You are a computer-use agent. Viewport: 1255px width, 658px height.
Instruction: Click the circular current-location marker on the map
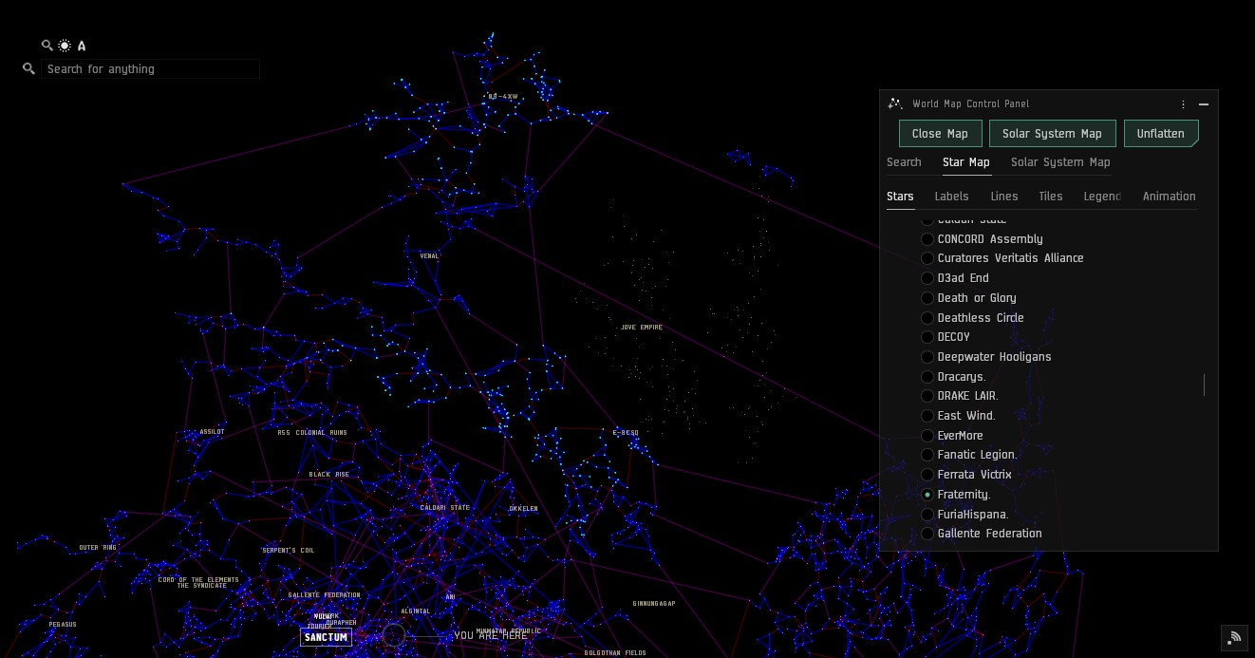pyautogui.click(x=394, y=635)
